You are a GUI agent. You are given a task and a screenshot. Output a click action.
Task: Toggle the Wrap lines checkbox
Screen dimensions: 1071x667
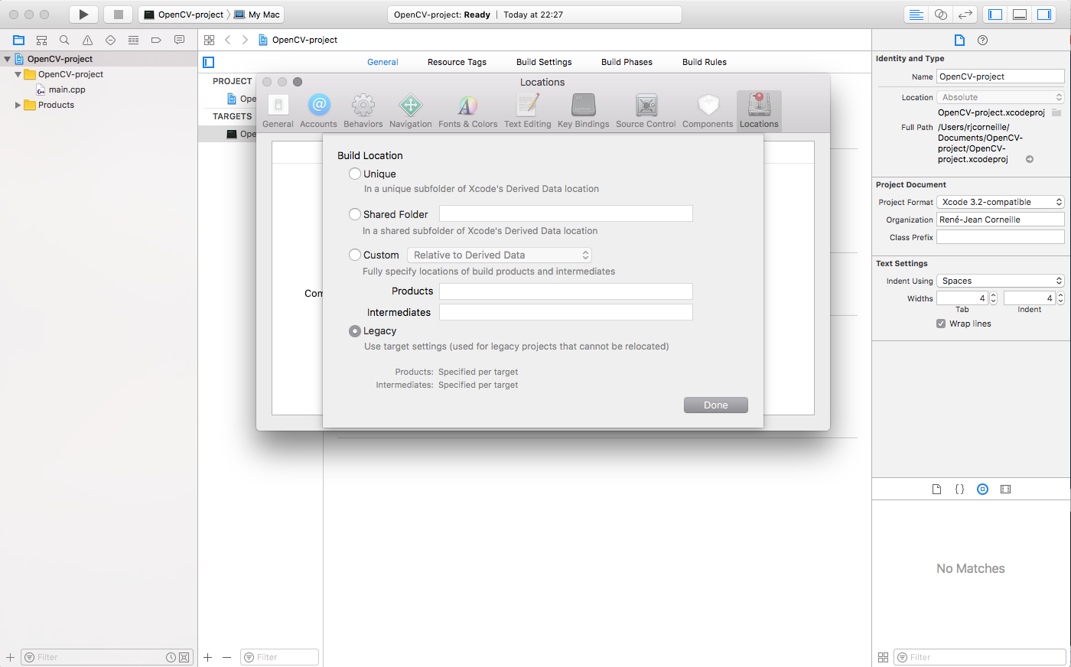coord(941,324)
